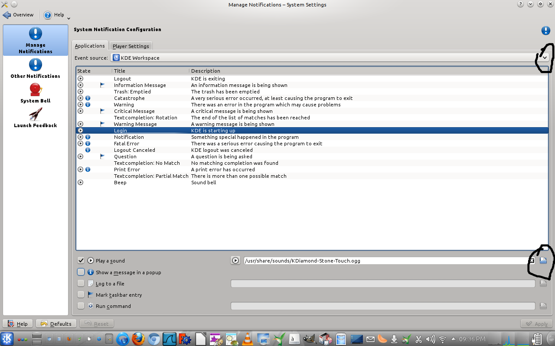Open the Klipper scissors clipboard icon
Screen dimensions: 555x346
(x=418, y=339)
